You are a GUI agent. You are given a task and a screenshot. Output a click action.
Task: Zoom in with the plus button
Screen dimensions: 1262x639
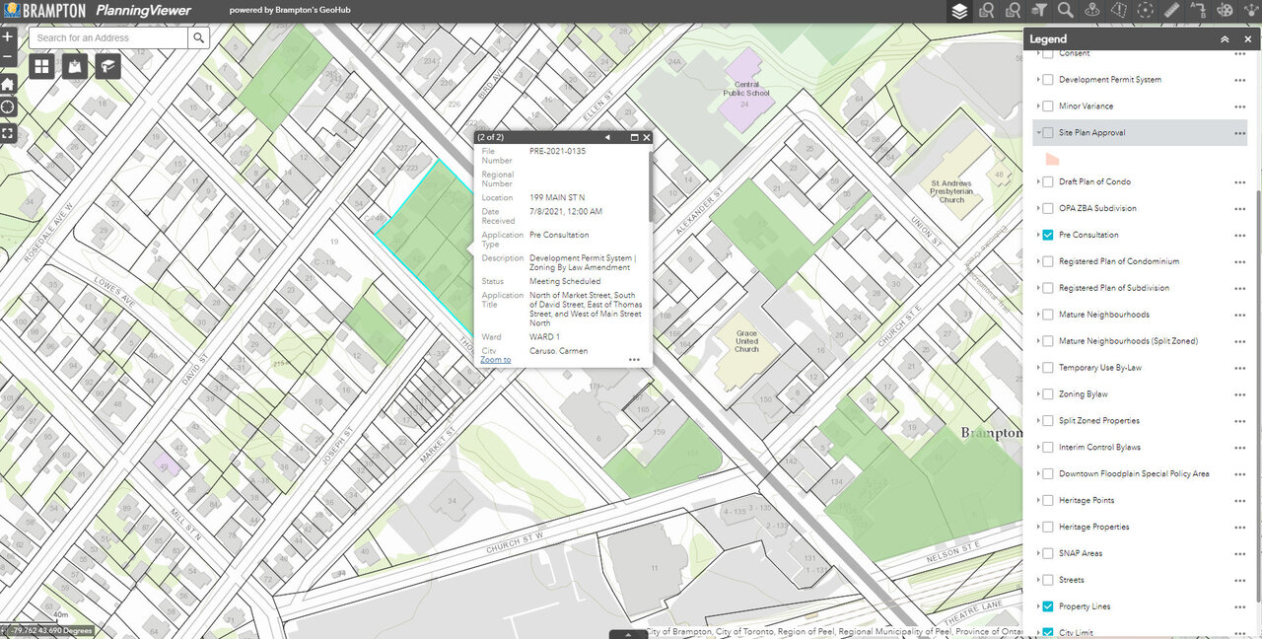(8, 36)
